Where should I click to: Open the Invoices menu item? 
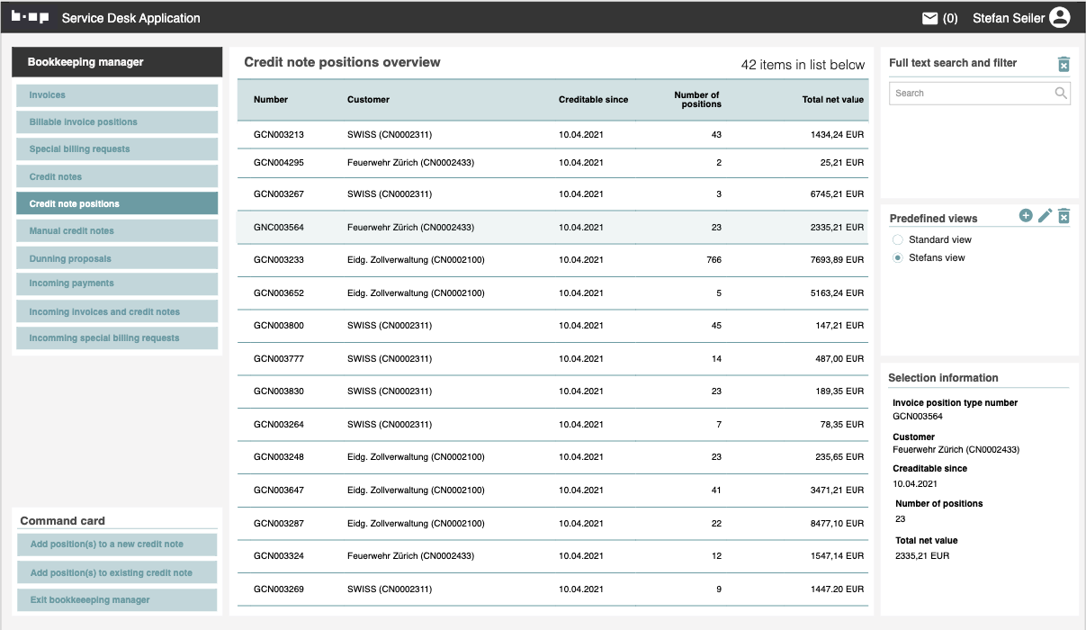pyautogui.click(x=117, y=95)
